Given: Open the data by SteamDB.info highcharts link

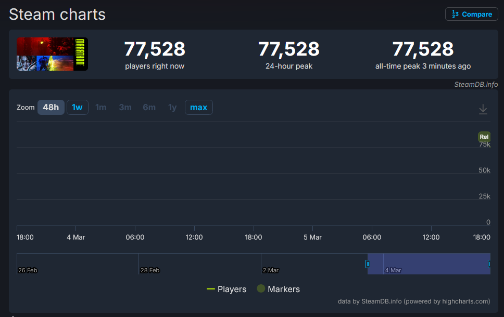Looking at the screenshot, I should [x=414, y=301].
